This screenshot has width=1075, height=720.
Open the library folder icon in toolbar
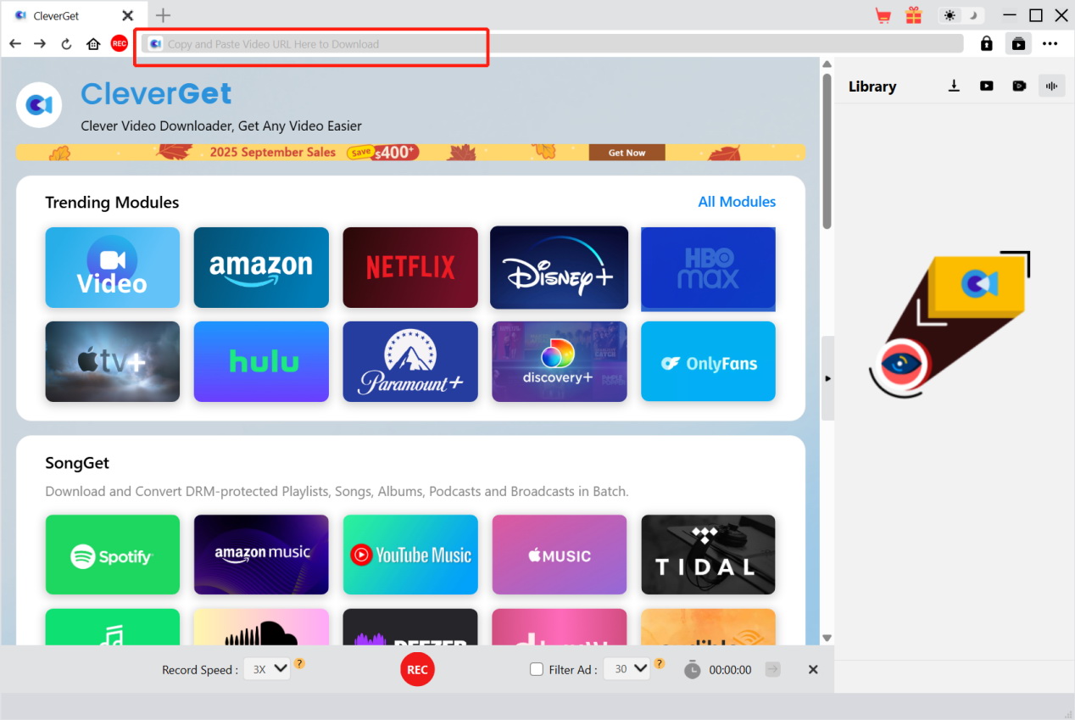point(1018,43)
